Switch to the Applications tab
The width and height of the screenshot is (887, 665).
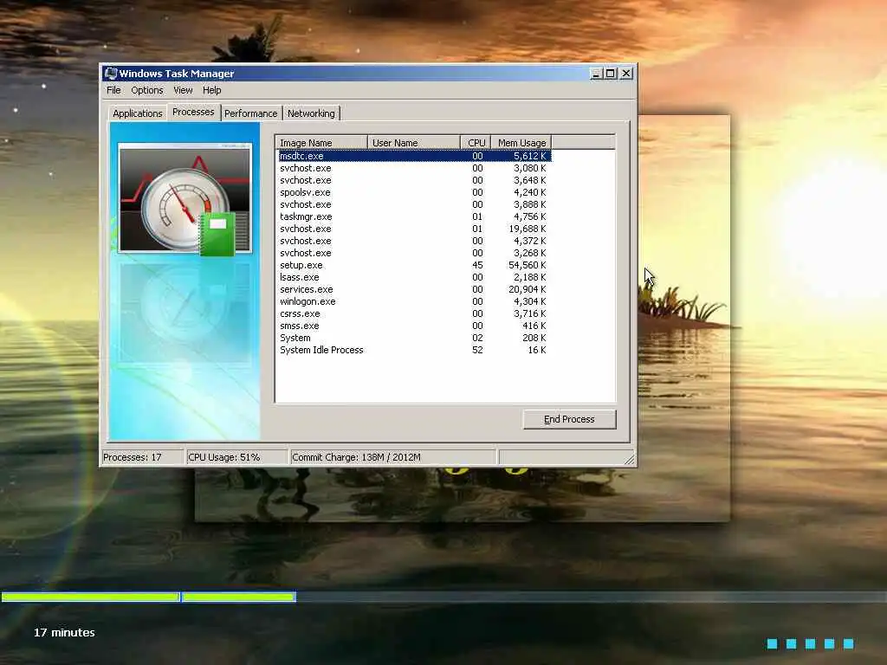[x=138, y=113]
